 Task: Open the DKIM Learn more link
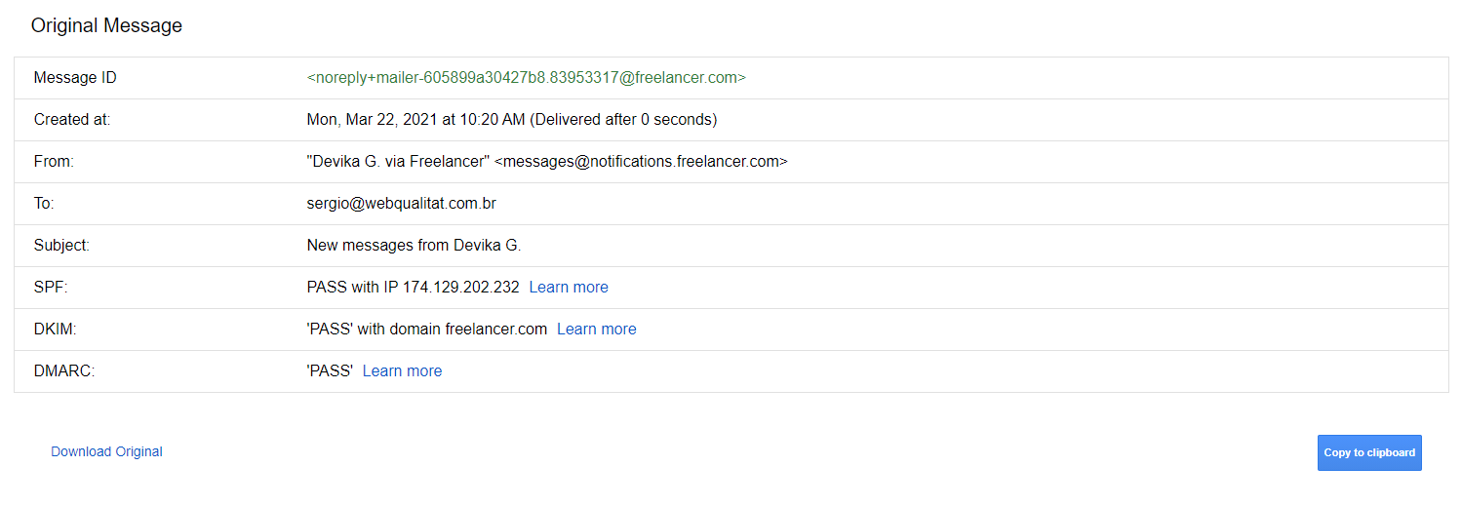[x=596, y=330]
